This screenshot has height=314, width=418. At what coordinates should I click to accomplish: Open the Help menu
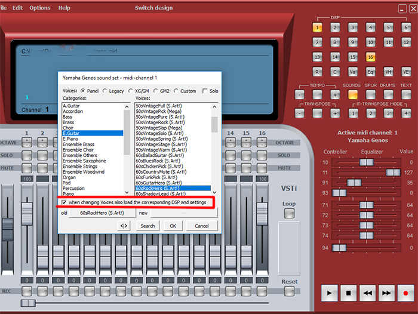[64, 8]
